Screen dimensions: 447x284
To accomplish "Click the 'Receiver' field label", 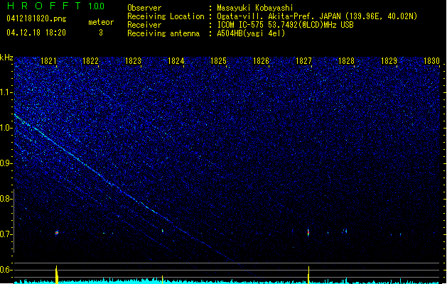I will (x=144, y=25).
